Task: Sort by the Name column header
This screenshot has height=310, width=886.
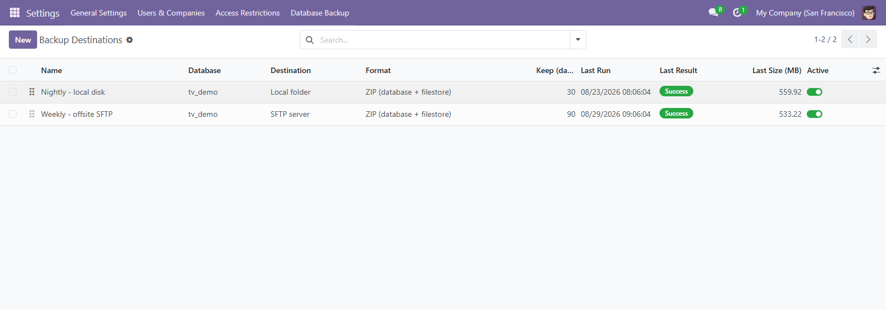Action: pyautogui.click(x=51, y=70)
